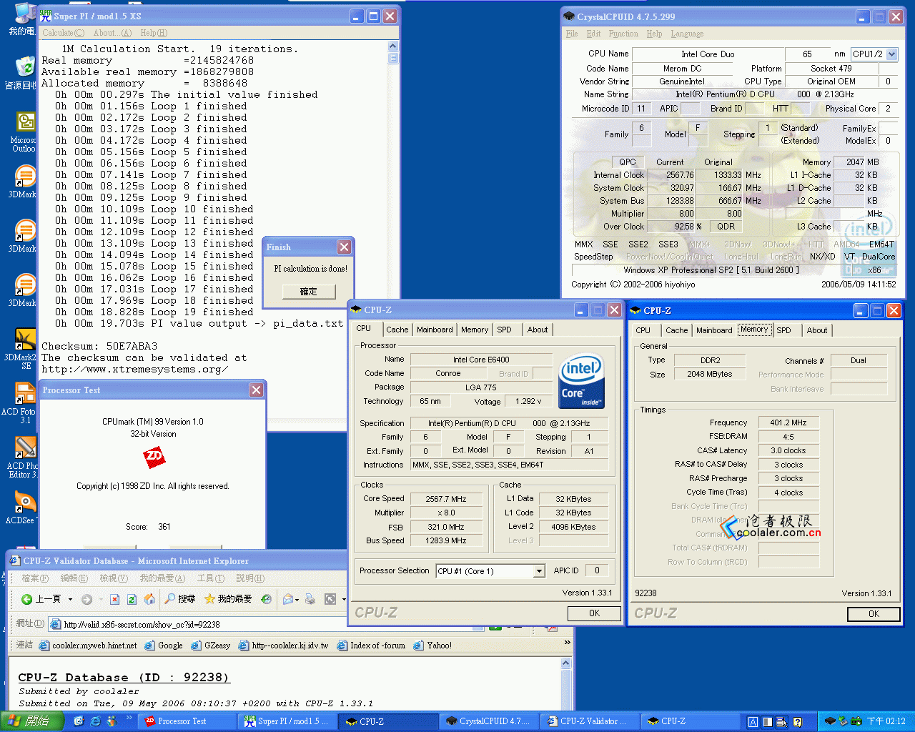Click the 'Merom DC' code name field
This screenshot has width=915, height=732.
click(683, 69)
